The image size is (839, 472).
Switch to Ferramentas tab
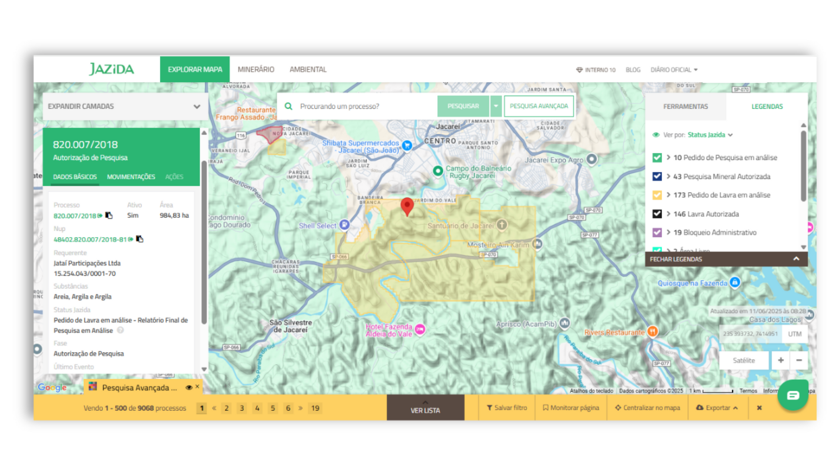click(x=685, y=107)
